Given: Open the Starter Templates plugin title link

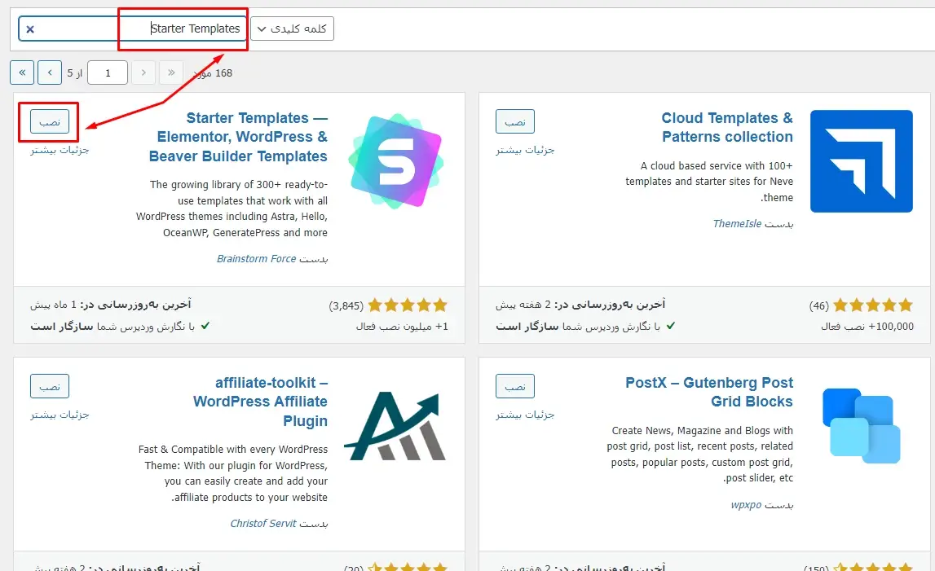Looking at the screenshot, I should point(239,137).
